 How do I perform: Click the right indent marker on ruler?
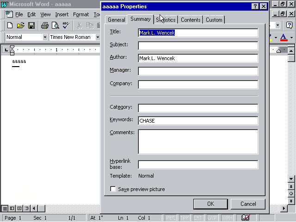pos(278,50)
